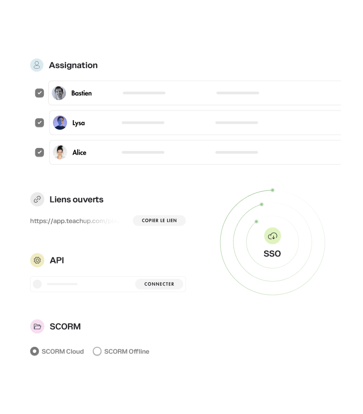Toggle the checkbox for Lysa
This screenshot has height=414, width=363.
[x=39, y=123]
